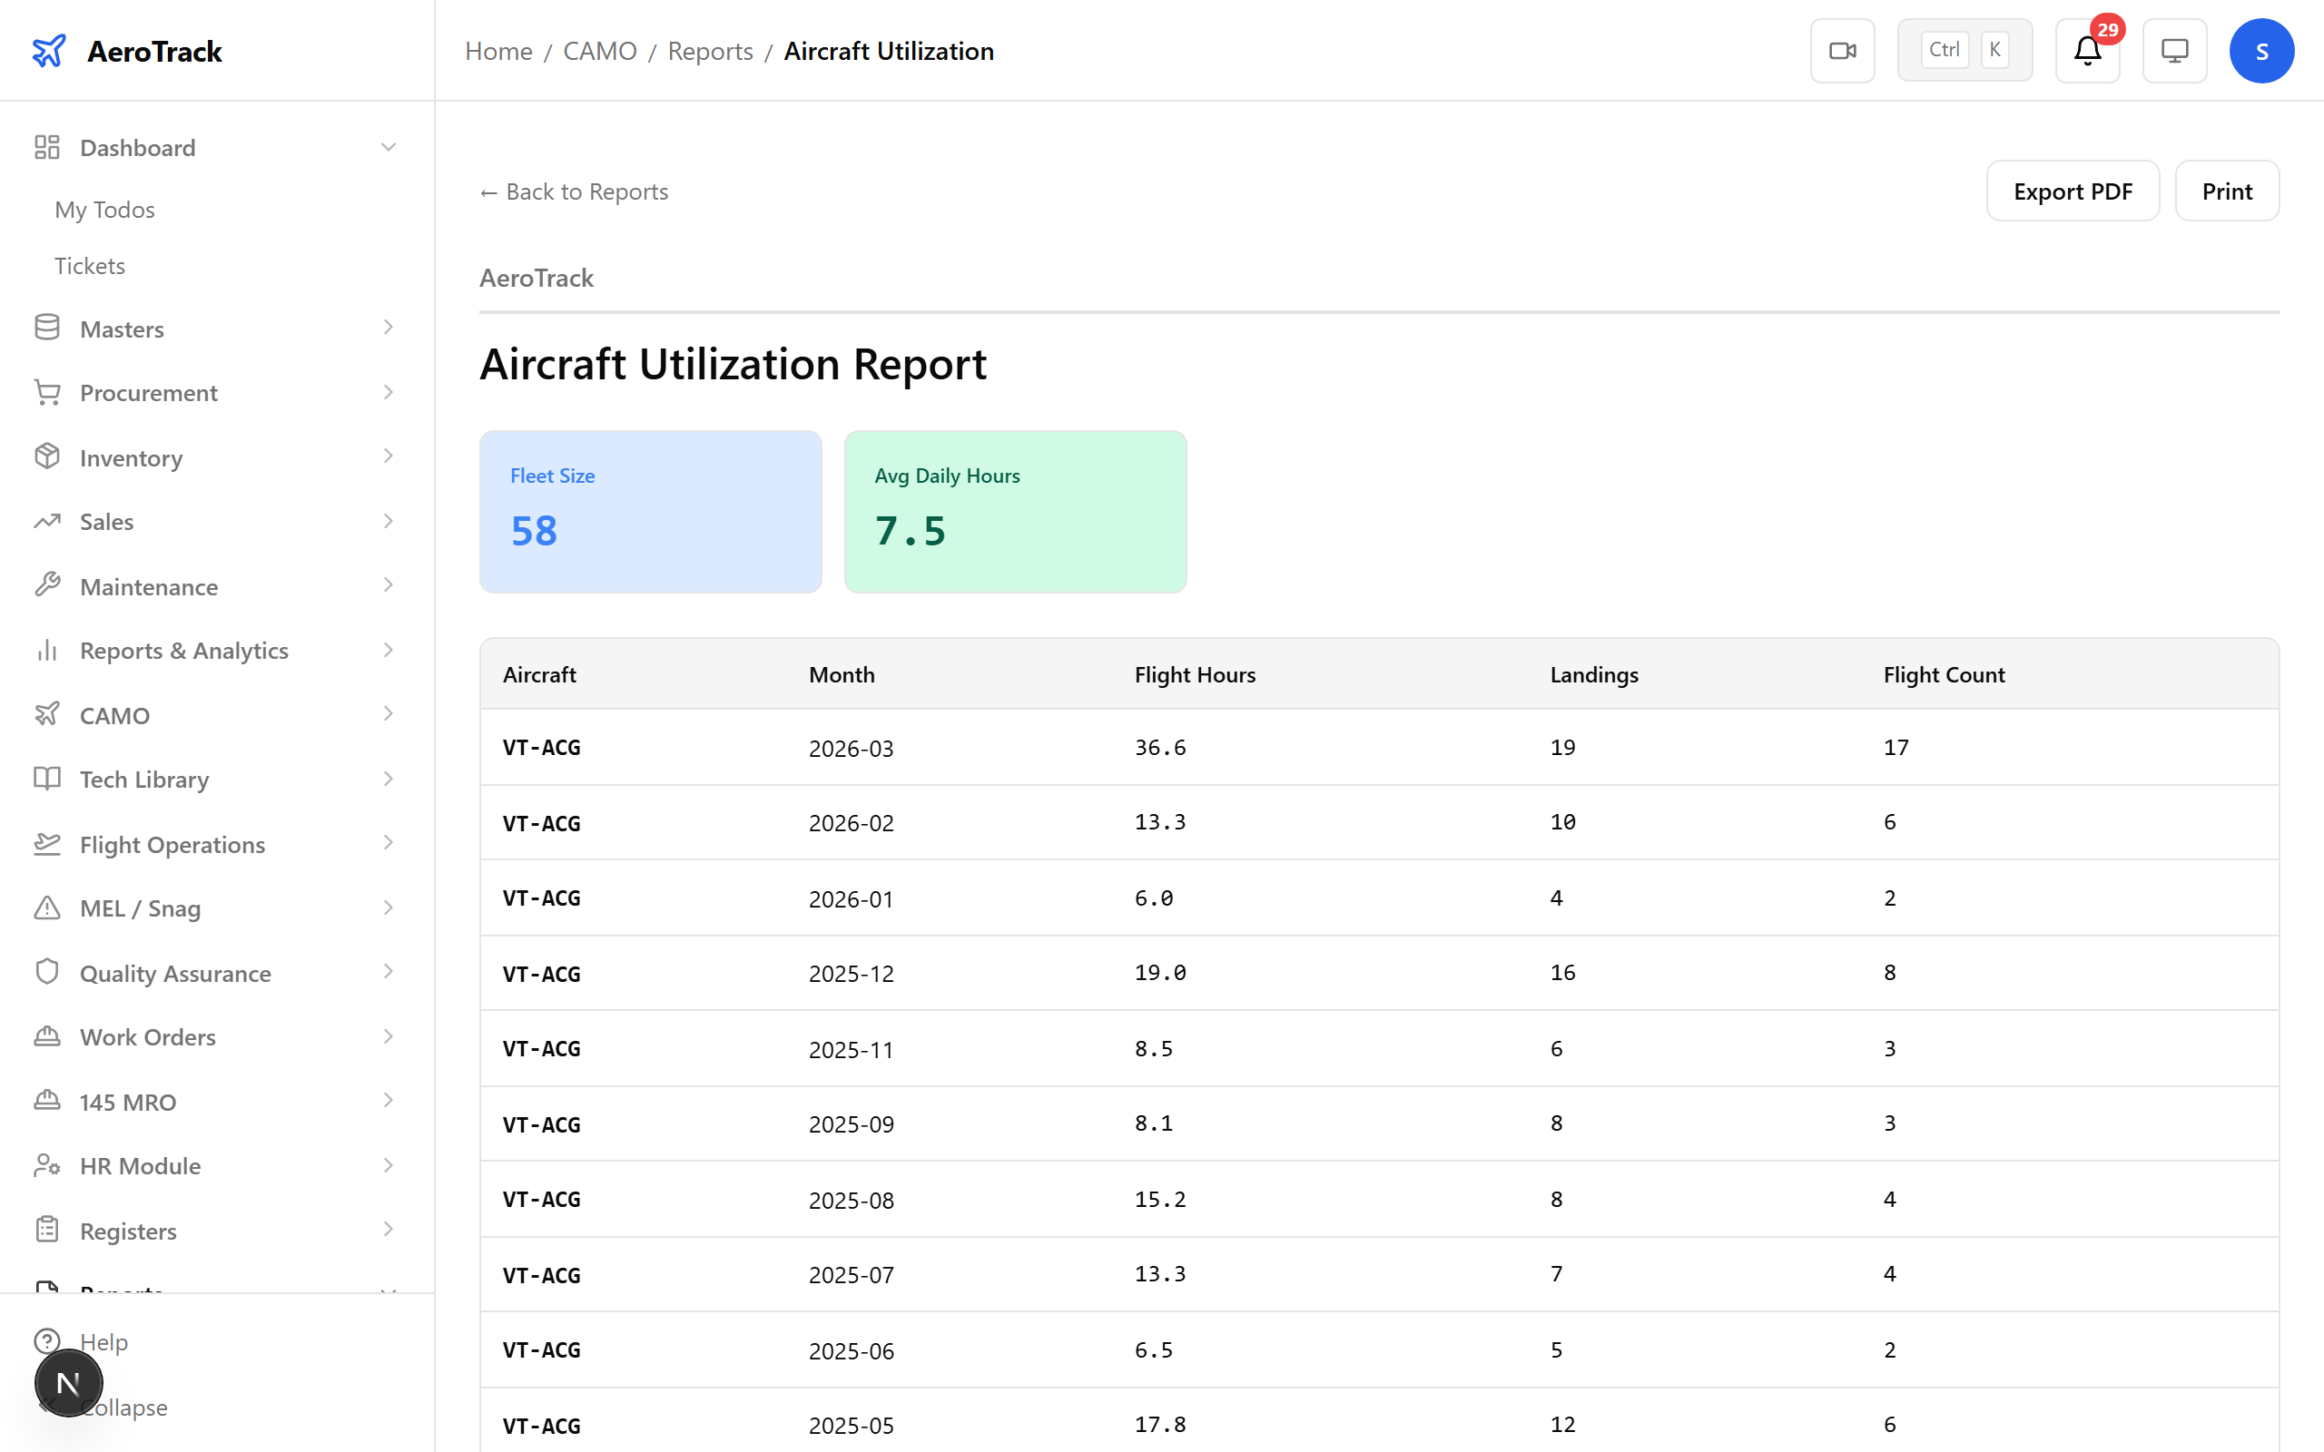Click the Export PDF button
Screen dimensions: 2324x1452
(x=2073, y=191)
